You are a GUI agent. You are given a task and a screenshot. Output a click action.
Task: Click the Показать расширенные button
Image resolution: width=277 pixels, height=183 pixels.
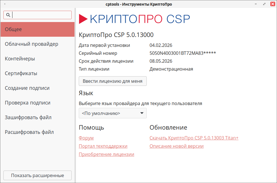(x=37, y=175)
